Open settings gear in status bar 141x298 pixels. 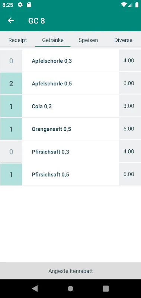(20, 5)
